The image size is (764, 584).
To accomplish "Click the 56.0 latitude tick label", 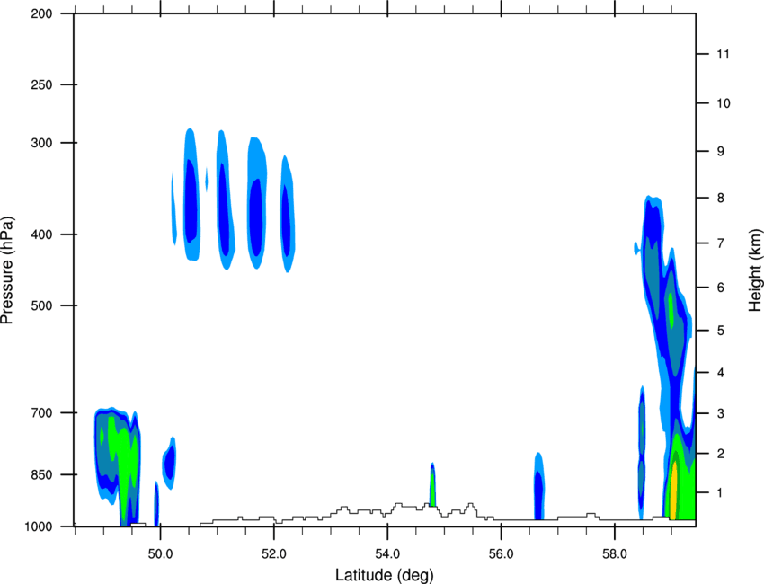I will [x=502, y=554].
